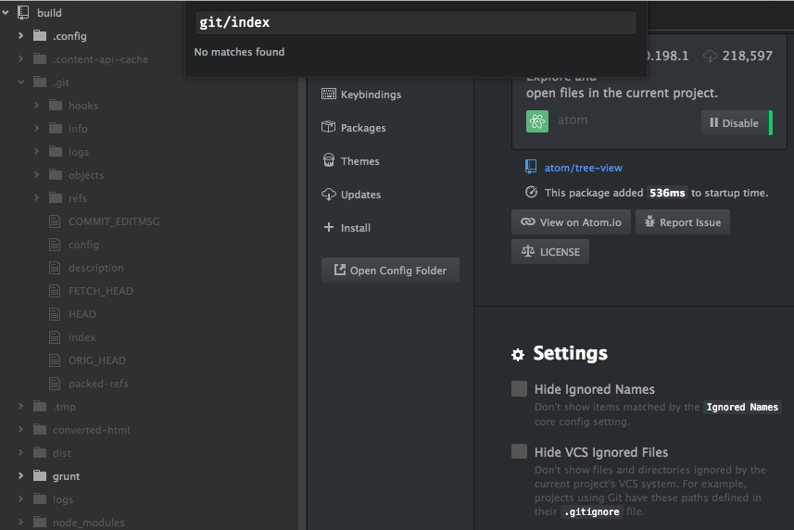
Task: Select the logs folder inside .git
Action: pos(79,152)
